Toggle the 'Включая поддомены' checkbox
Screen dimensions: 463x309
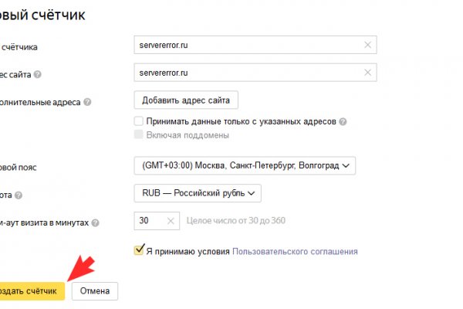[139, 135]
